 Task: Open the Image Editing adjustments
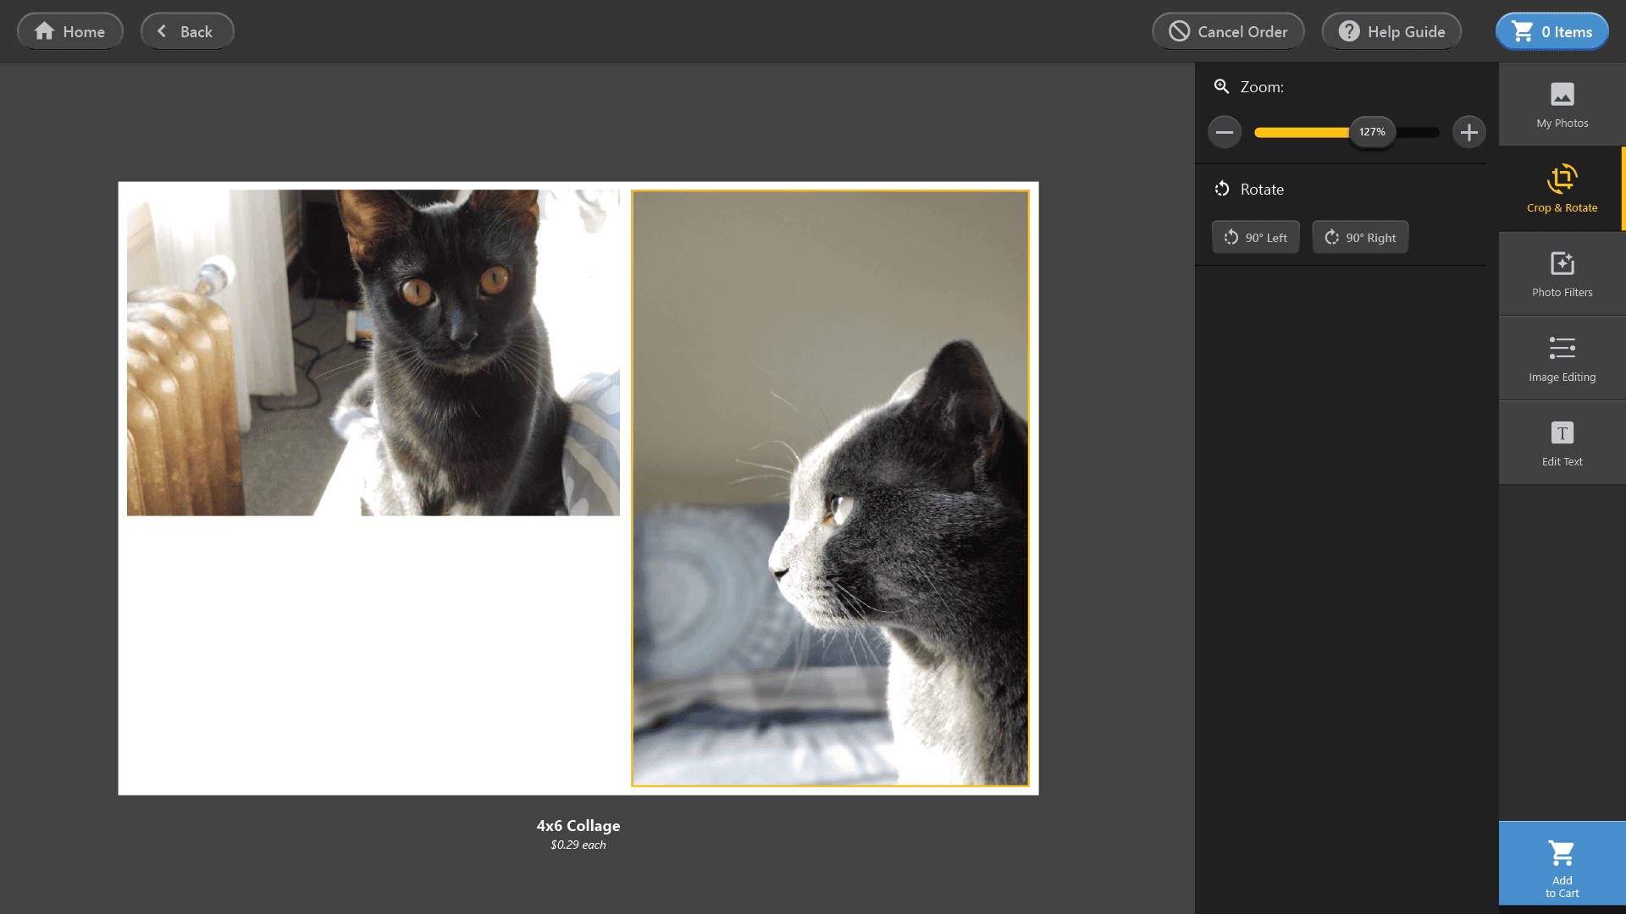1562,358
